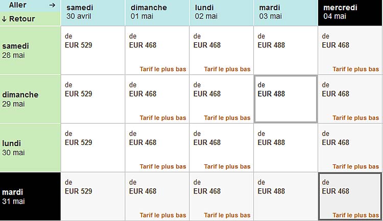Pick the lundi 30 mai return row header
Viewport: 383px width, 221px height.
coord(30,148)
